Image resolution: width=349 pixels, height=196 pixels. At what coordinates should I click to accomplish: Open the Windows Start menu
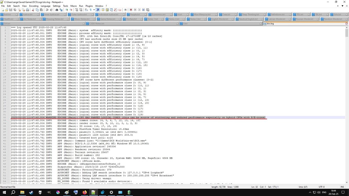tap(4, 192)
